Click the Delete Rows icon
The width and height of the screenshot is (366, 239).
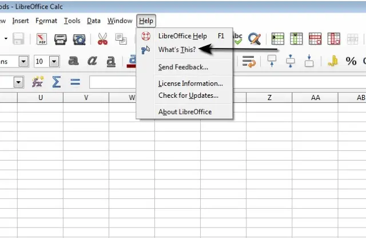(x=315, y=39)
